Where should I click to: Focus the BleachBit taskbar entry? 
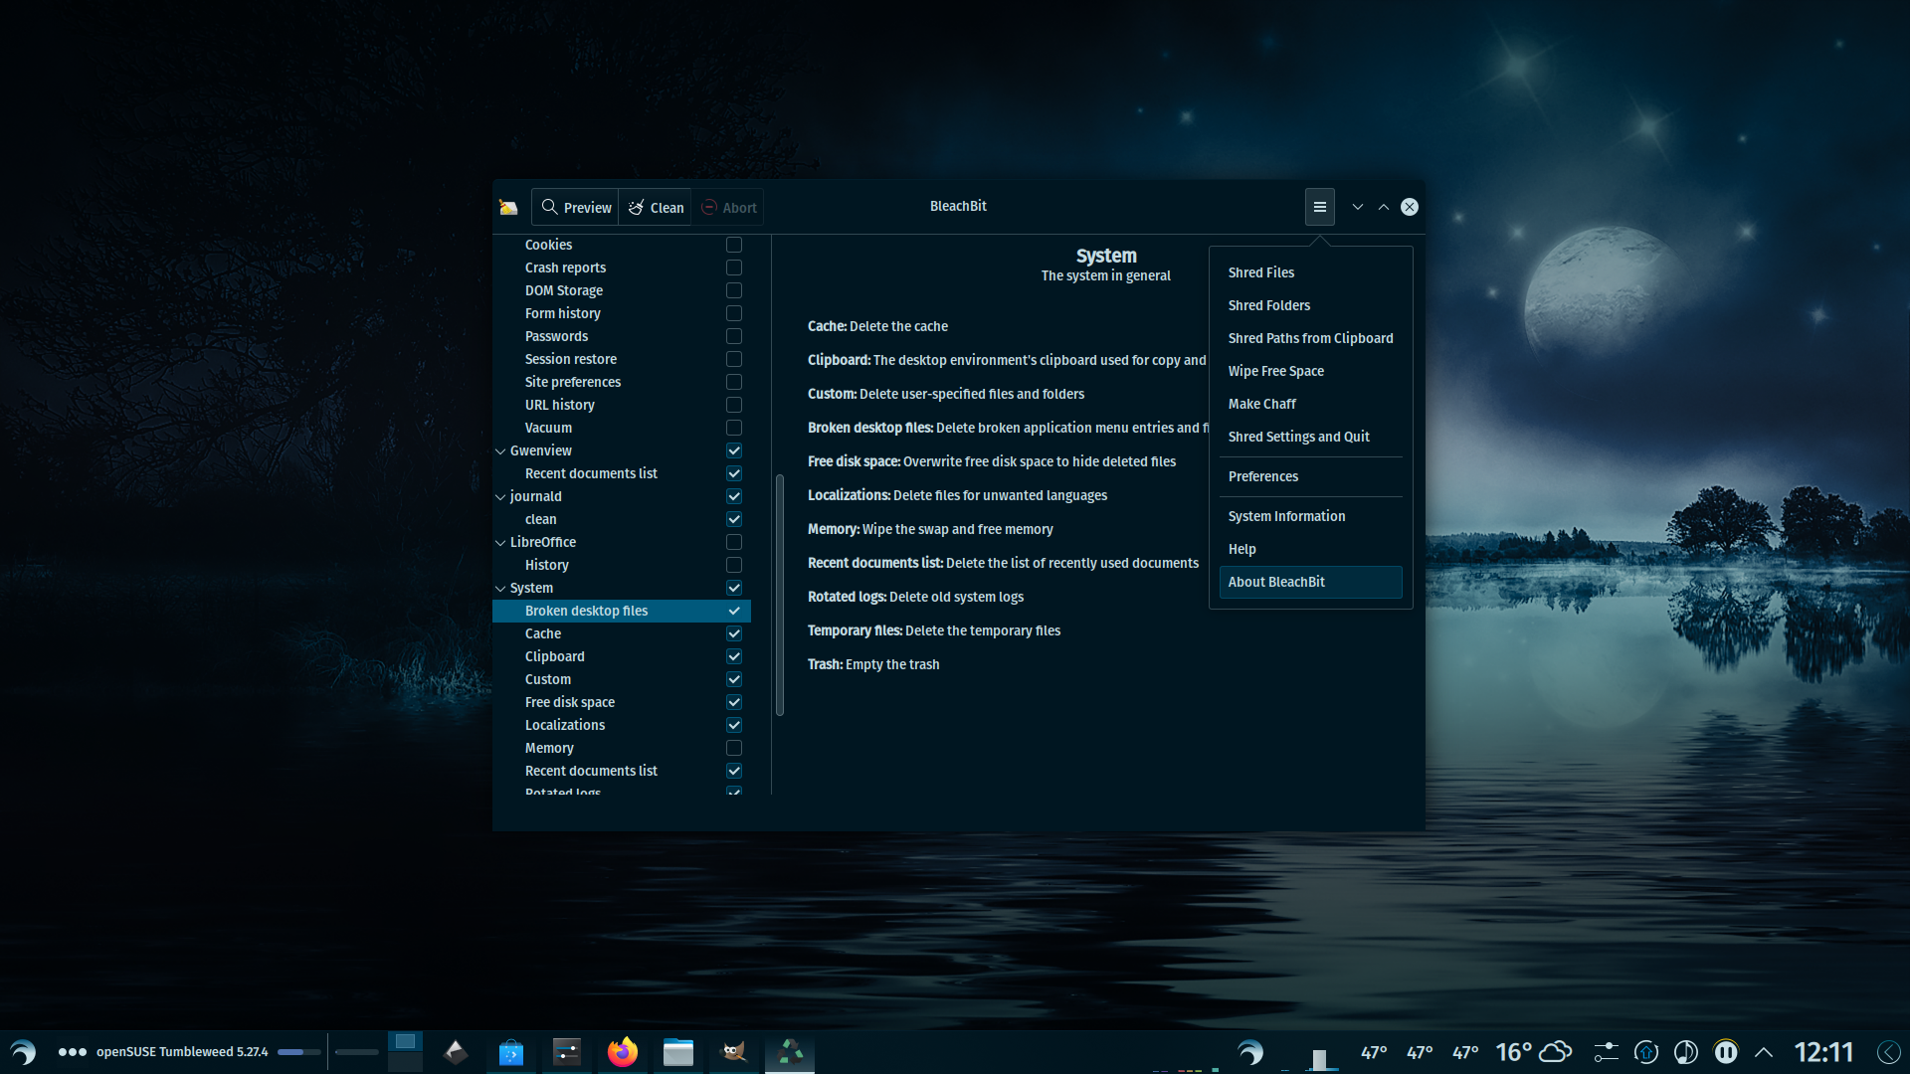(x=790, y=1052)
